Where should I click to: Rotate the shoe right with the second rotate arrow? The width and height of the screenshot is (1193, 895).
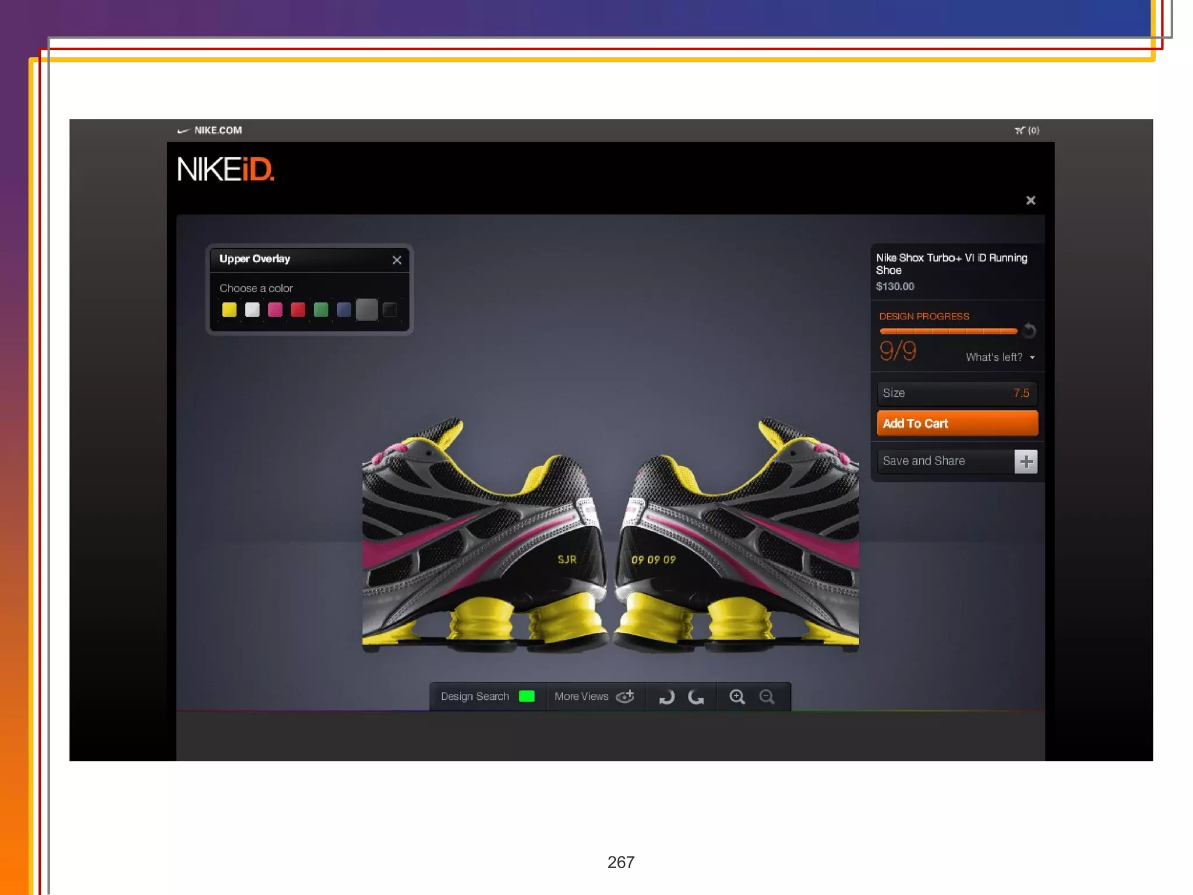(x=696, y=696)
